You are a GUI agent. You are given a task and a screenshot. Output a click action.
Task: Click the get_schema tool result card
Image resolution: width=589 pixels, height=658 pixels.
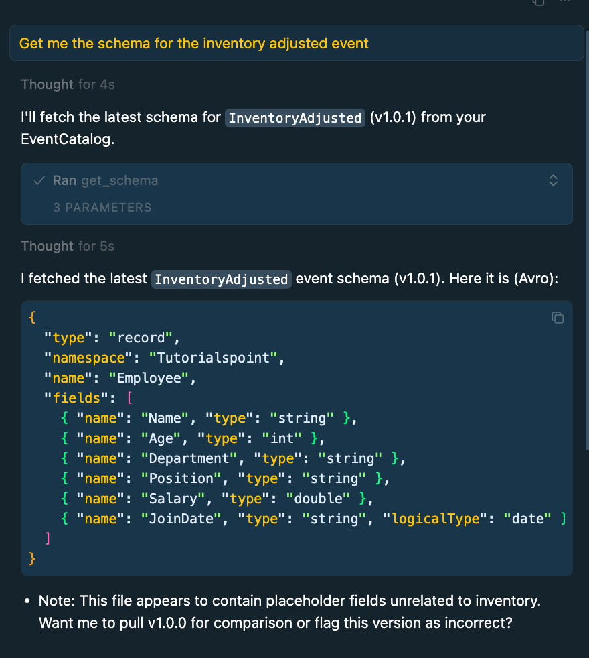297,194
